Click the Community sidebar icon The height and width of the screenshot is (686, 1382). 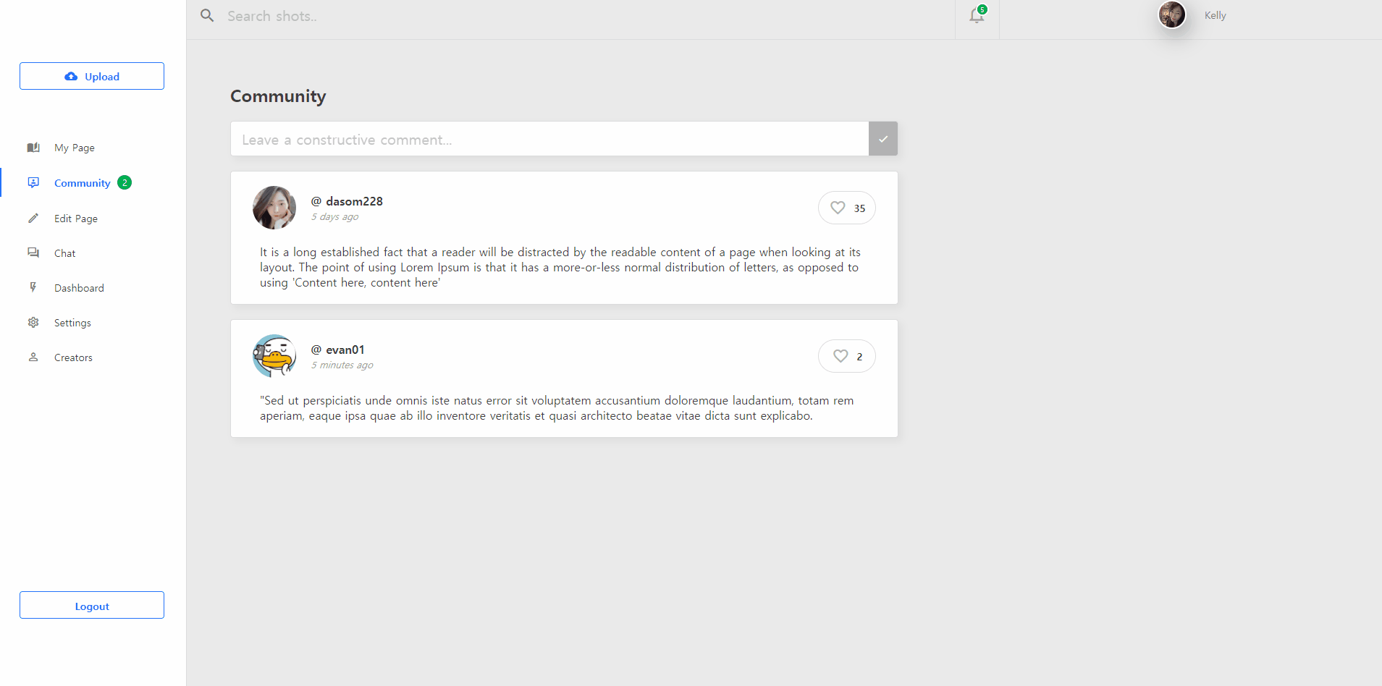33,182
